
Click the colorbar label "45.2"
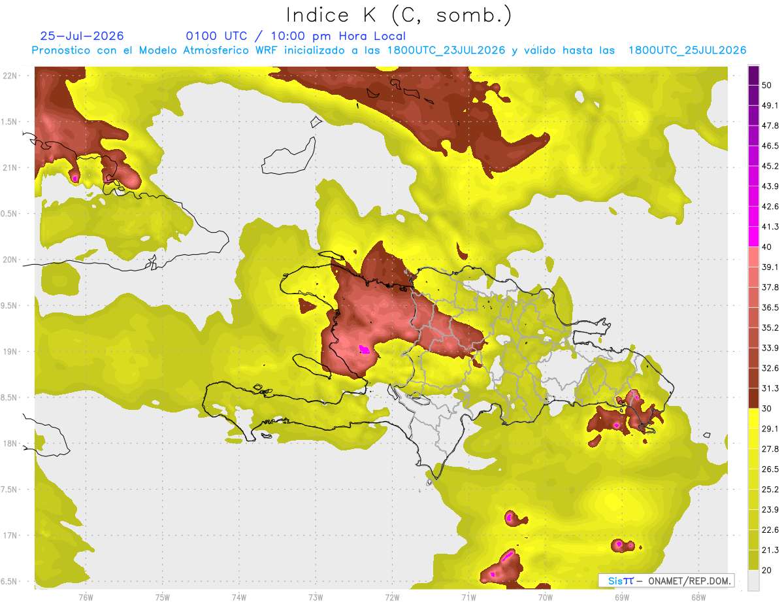click(770, 167)
